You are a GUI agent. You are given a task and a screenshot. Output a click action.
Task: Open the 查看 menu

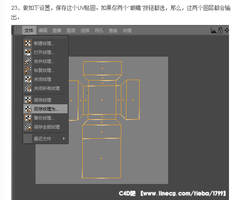tap(113, 30)
